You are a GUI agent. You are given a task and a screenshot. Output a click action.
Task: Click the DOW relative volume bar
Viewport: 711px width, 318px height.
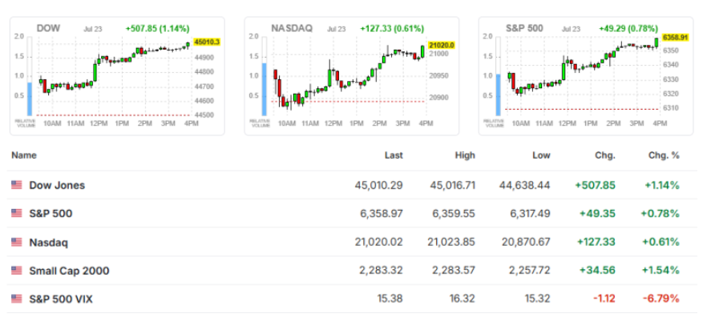[30, 76]
